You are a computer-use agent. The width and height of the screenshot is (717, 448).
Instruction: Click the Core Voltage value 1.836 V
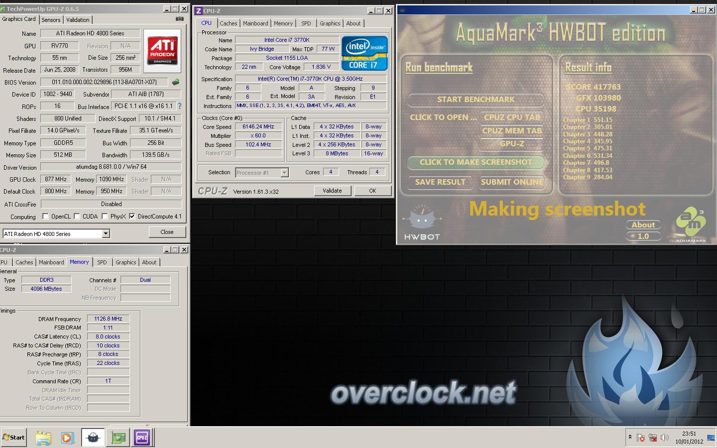321,67
